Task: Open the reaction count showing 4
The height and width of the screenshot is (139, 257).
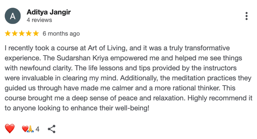Action: (37, 129)
